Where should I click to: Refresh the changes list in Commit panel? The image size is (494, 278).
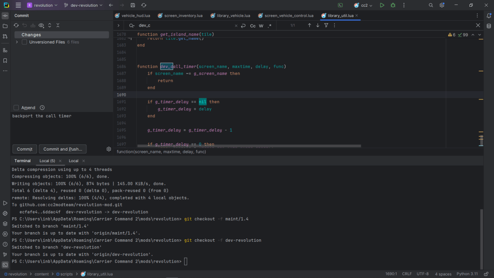tap(16, 25)
